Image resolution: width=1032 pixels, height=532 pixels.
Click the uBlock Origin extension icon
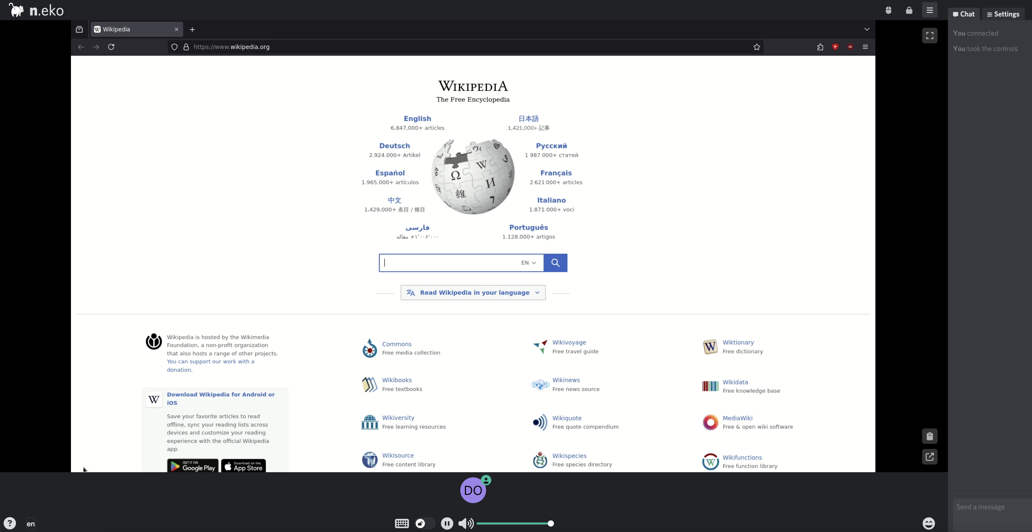coord(850,47)
